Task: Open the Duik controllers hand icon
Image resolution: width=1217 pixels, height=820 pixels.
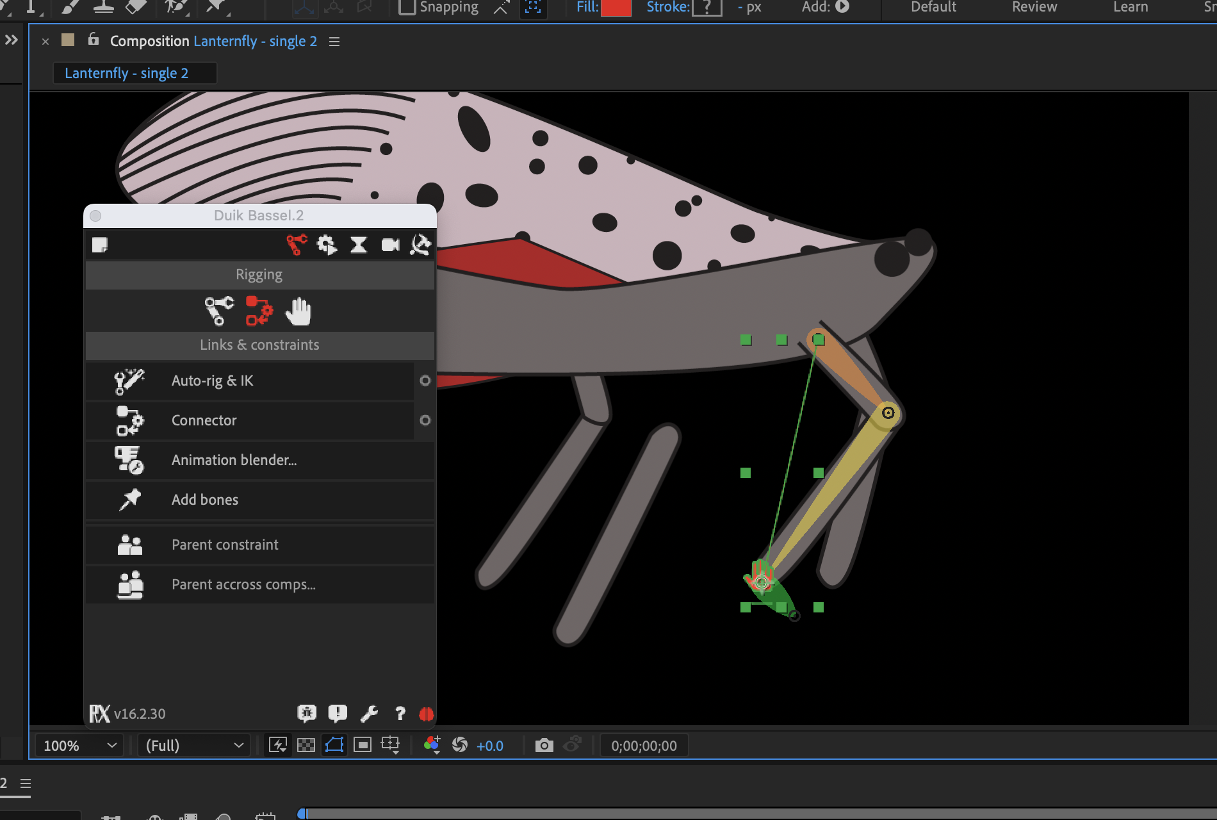Action: tap(298, 311)
